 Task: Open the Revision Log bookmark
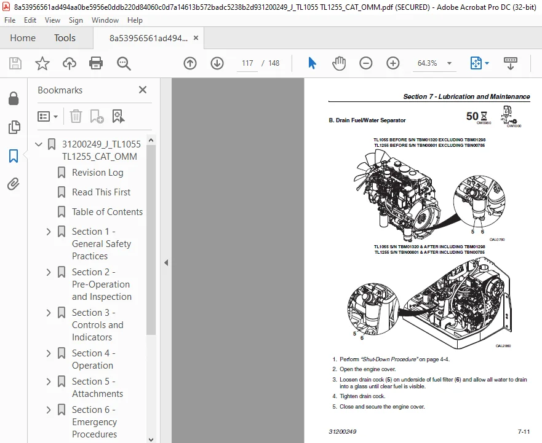click(97, 172)
